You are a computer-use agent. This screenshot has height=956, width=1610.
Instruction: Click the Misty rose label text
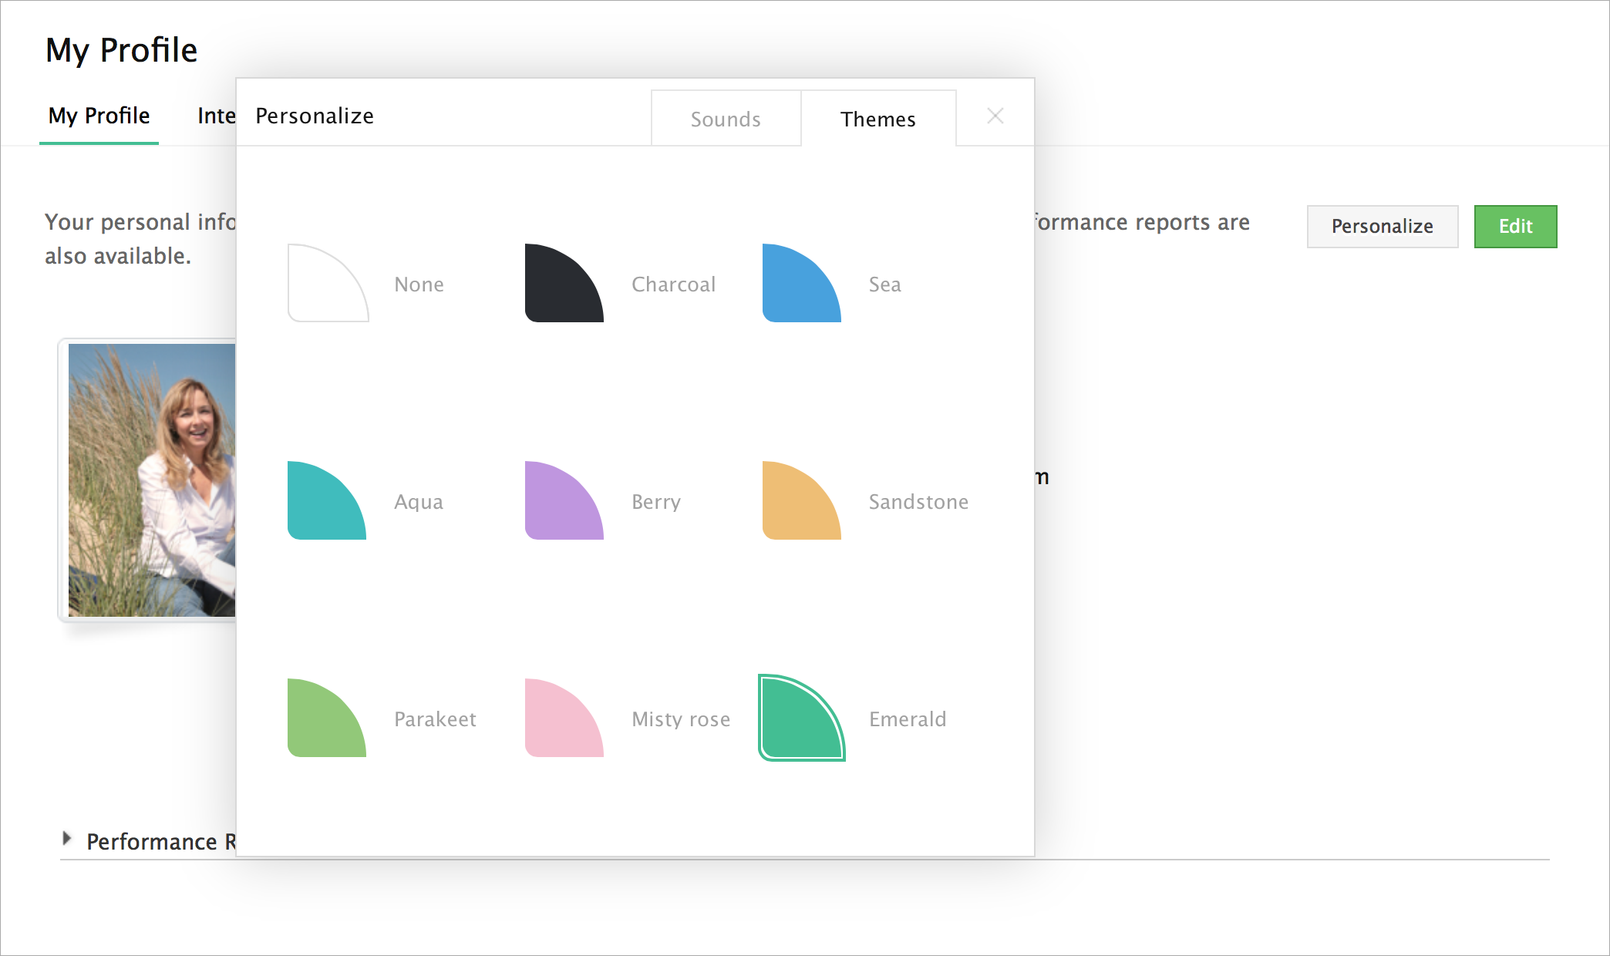pyautogui.click(x=680, y=719)
